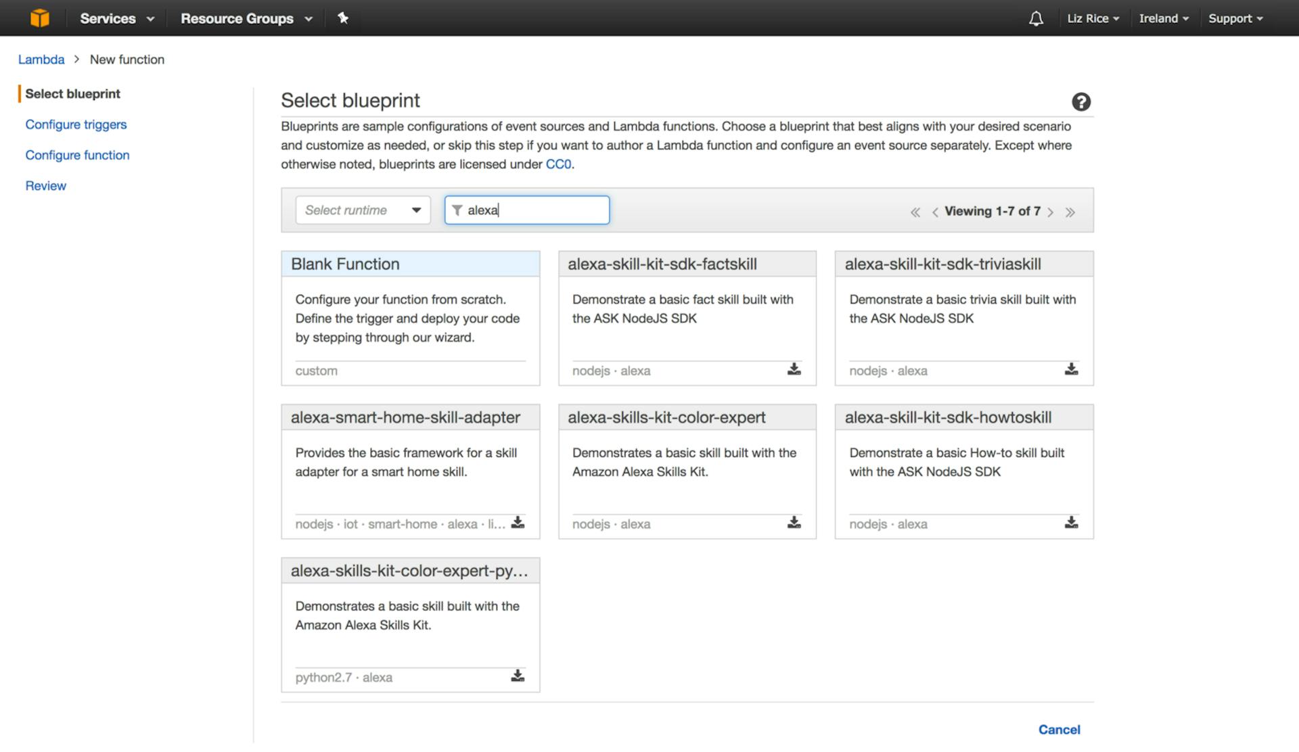Select the Blank Function blueprint card
The image size is (1299, 752).
point(410,318)
